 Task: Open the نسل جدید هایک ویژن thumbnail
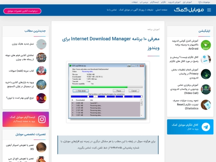point(41,44)
